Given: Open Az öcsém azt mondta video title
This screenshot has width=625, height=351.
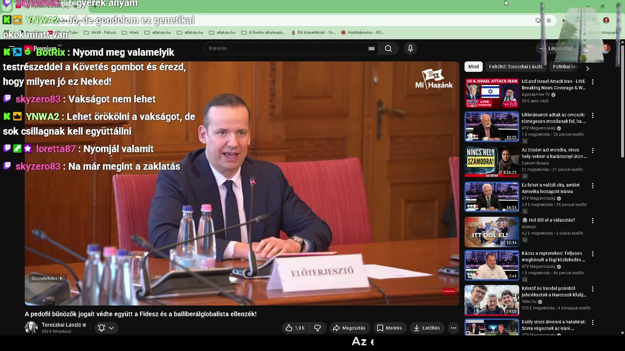Looking at the screenshot, I should click(554, 153).
